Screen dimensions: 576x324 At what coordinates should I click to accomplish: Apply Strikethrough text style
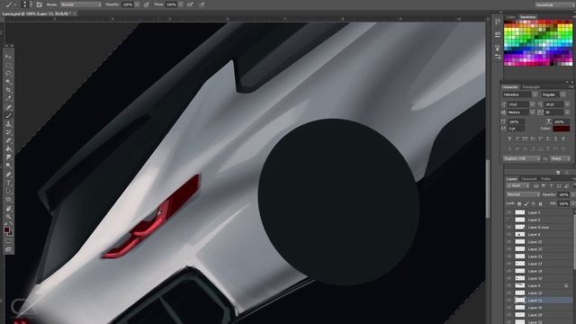[x=563, y=139]
